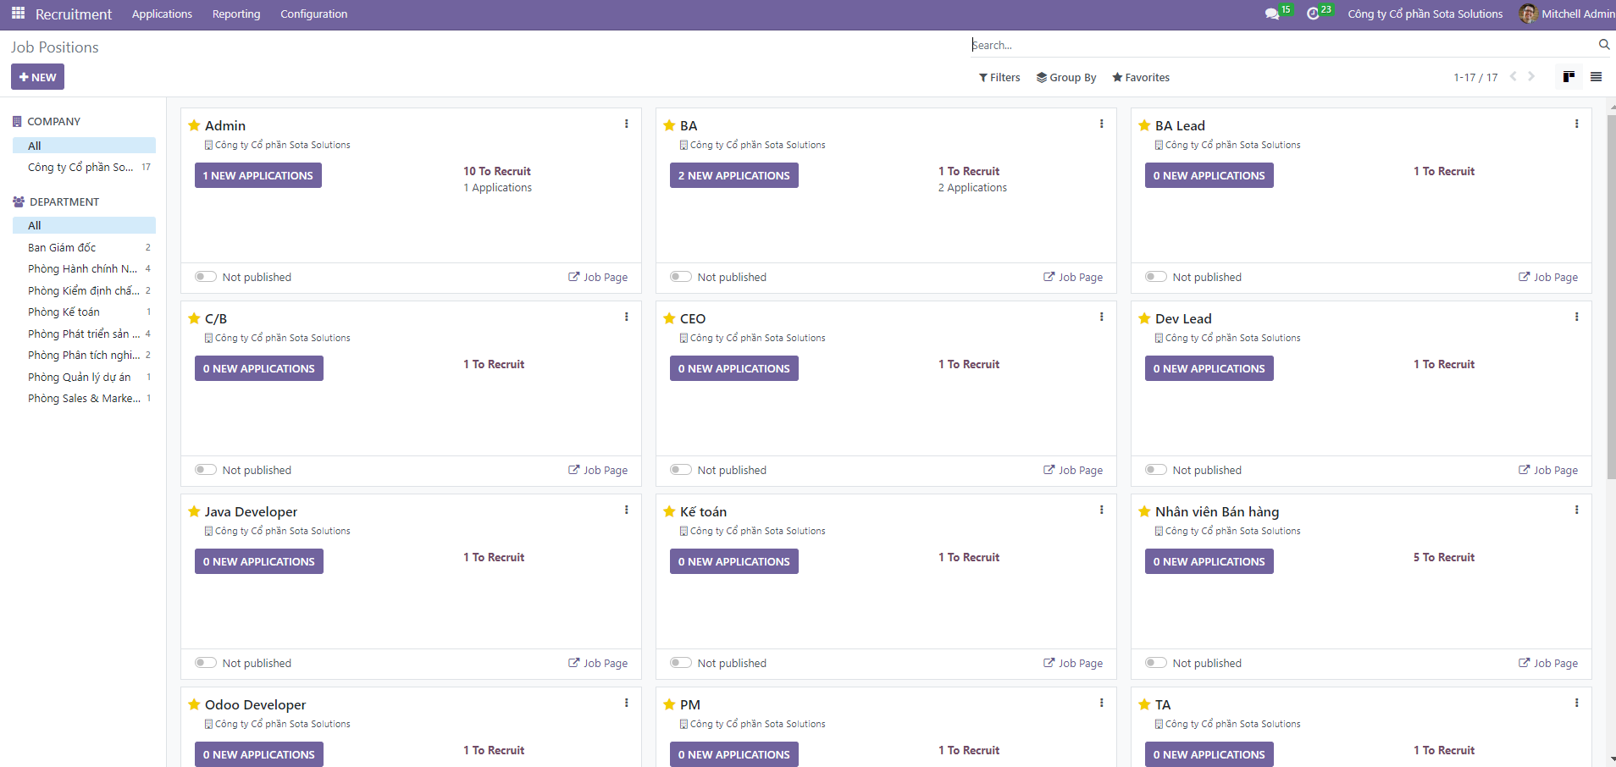Enable publishing for Dev Lead job
1616x767 pixels.
coord(1155,470)
